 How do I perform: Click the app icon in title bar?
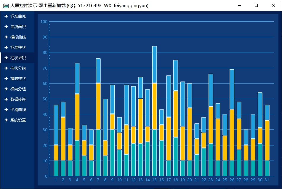tap(6, 5)
